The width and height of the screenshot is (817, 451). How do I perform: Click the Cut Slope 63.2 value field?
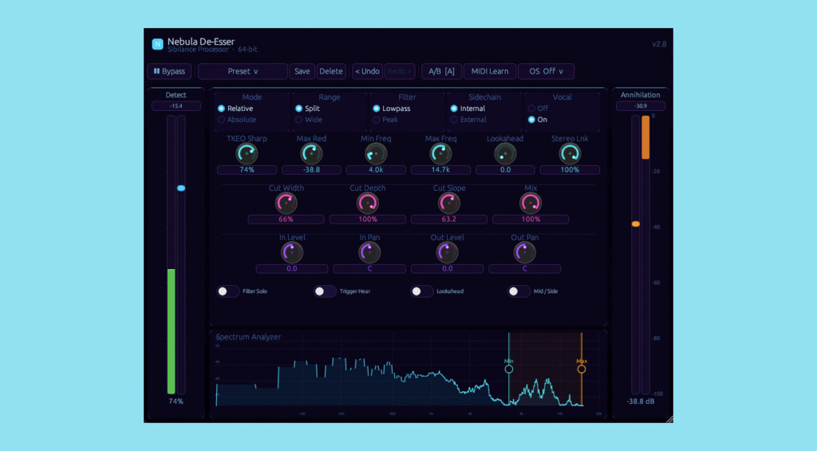(448, 220)
